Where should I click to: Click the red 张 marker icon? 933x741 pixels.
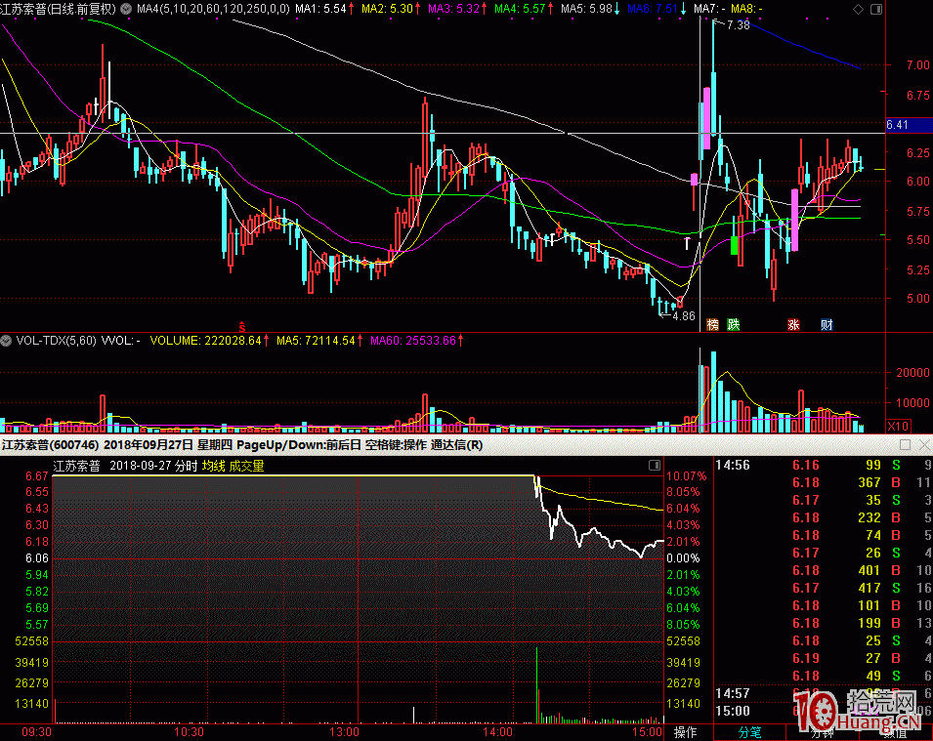coord(793,325)
